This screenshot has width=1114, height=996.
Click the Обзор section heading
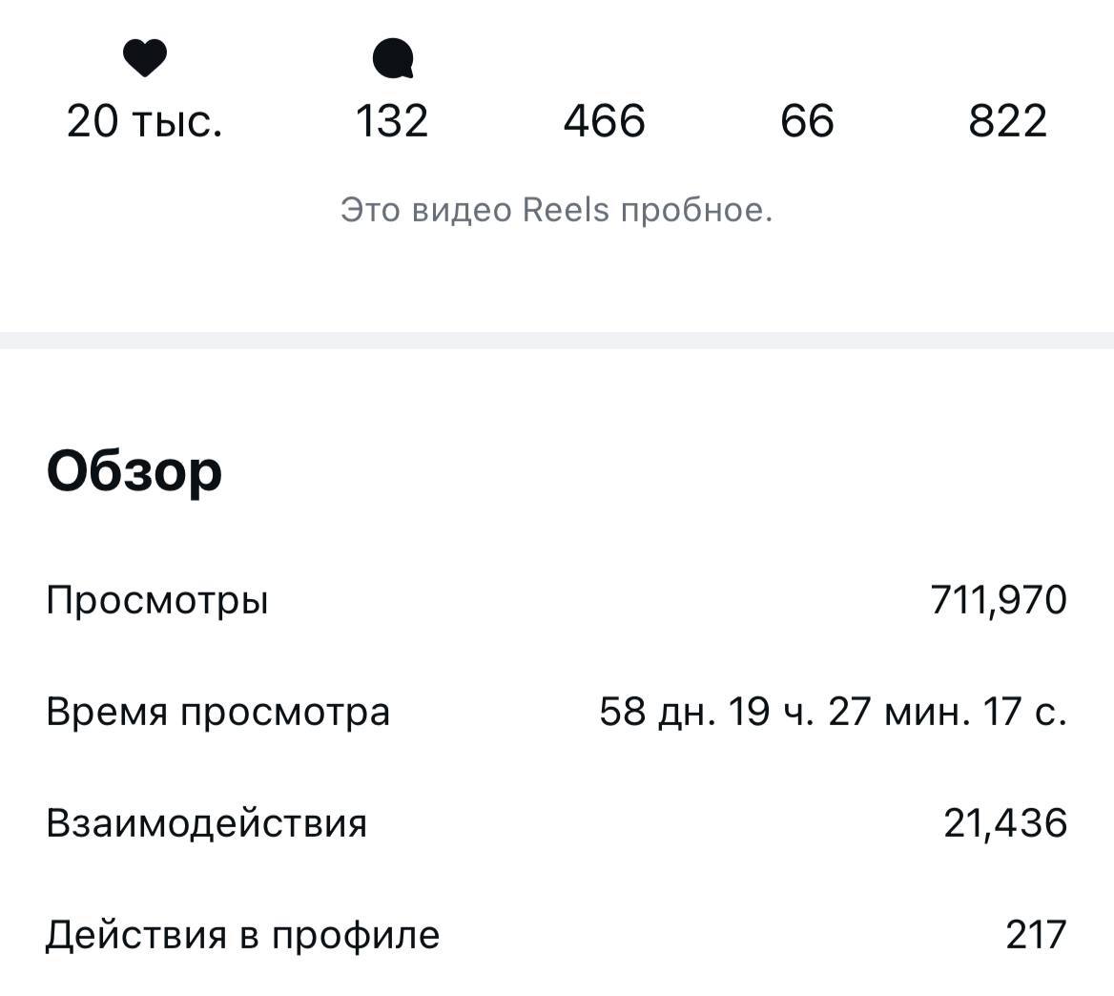tap(134, 470)
